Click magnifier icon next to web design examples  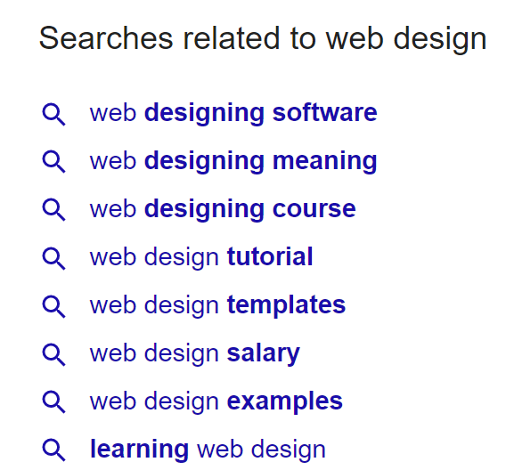(53, 402)
